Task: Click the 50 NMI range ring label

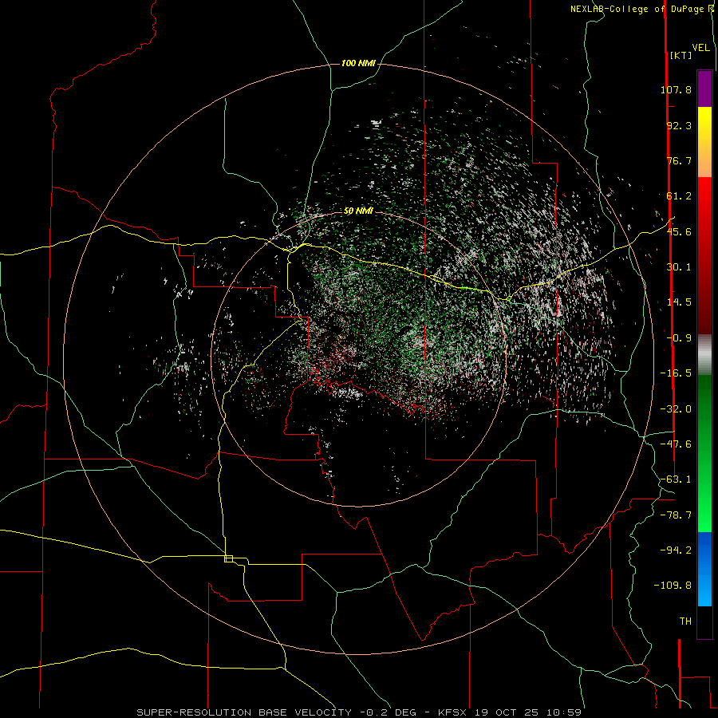Action: point(358,211)
